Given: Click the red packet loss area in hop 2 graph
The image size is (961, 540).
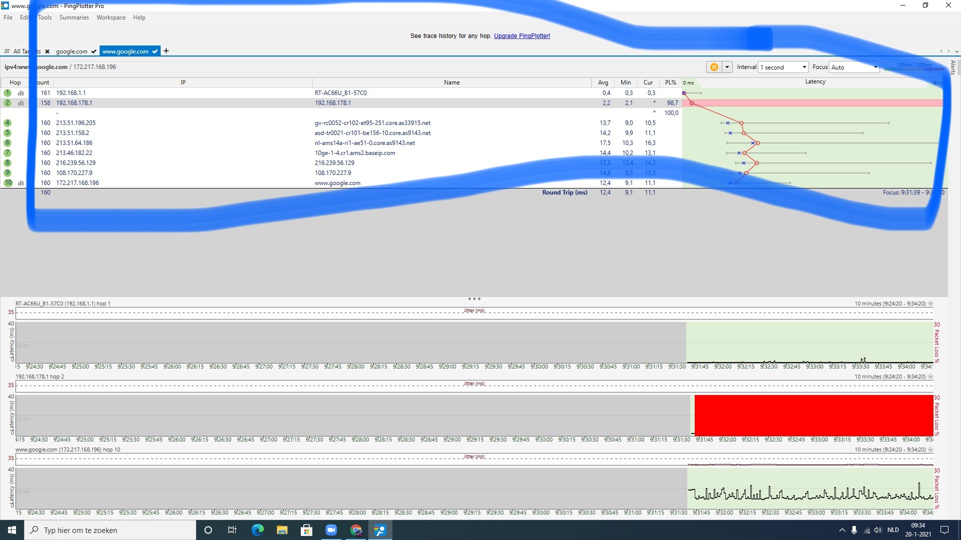Looking at the screenshot, I should 814,415.
